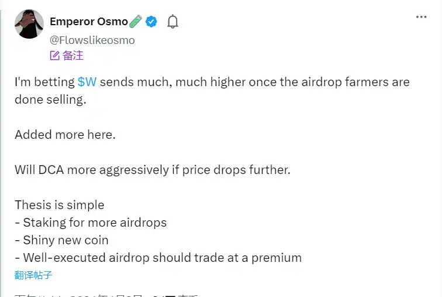Click the partially visible timestamp at bottom

(x=105, y=294)
